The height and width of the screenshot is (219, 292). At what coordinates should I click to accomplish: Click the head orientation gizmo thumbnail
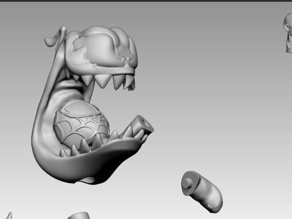[288, 33]
